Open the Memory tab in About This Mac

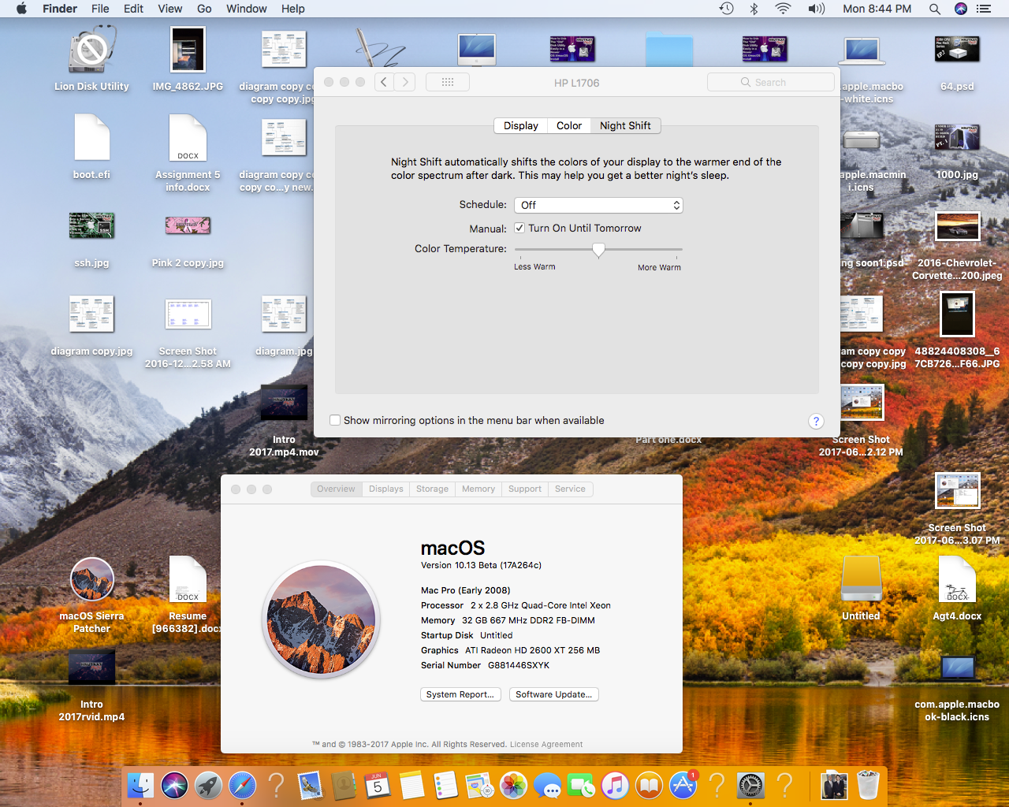tap(478, 489)
